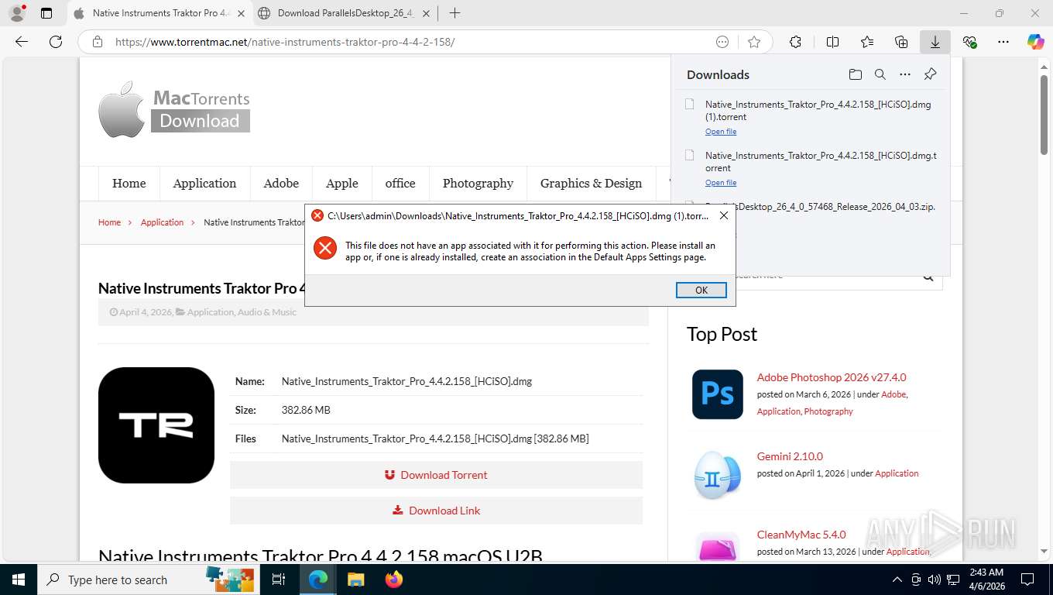Open Task View on the taskbar
Image resolution: width=1053 pixels, height=595 pixels.
(279, 580)
